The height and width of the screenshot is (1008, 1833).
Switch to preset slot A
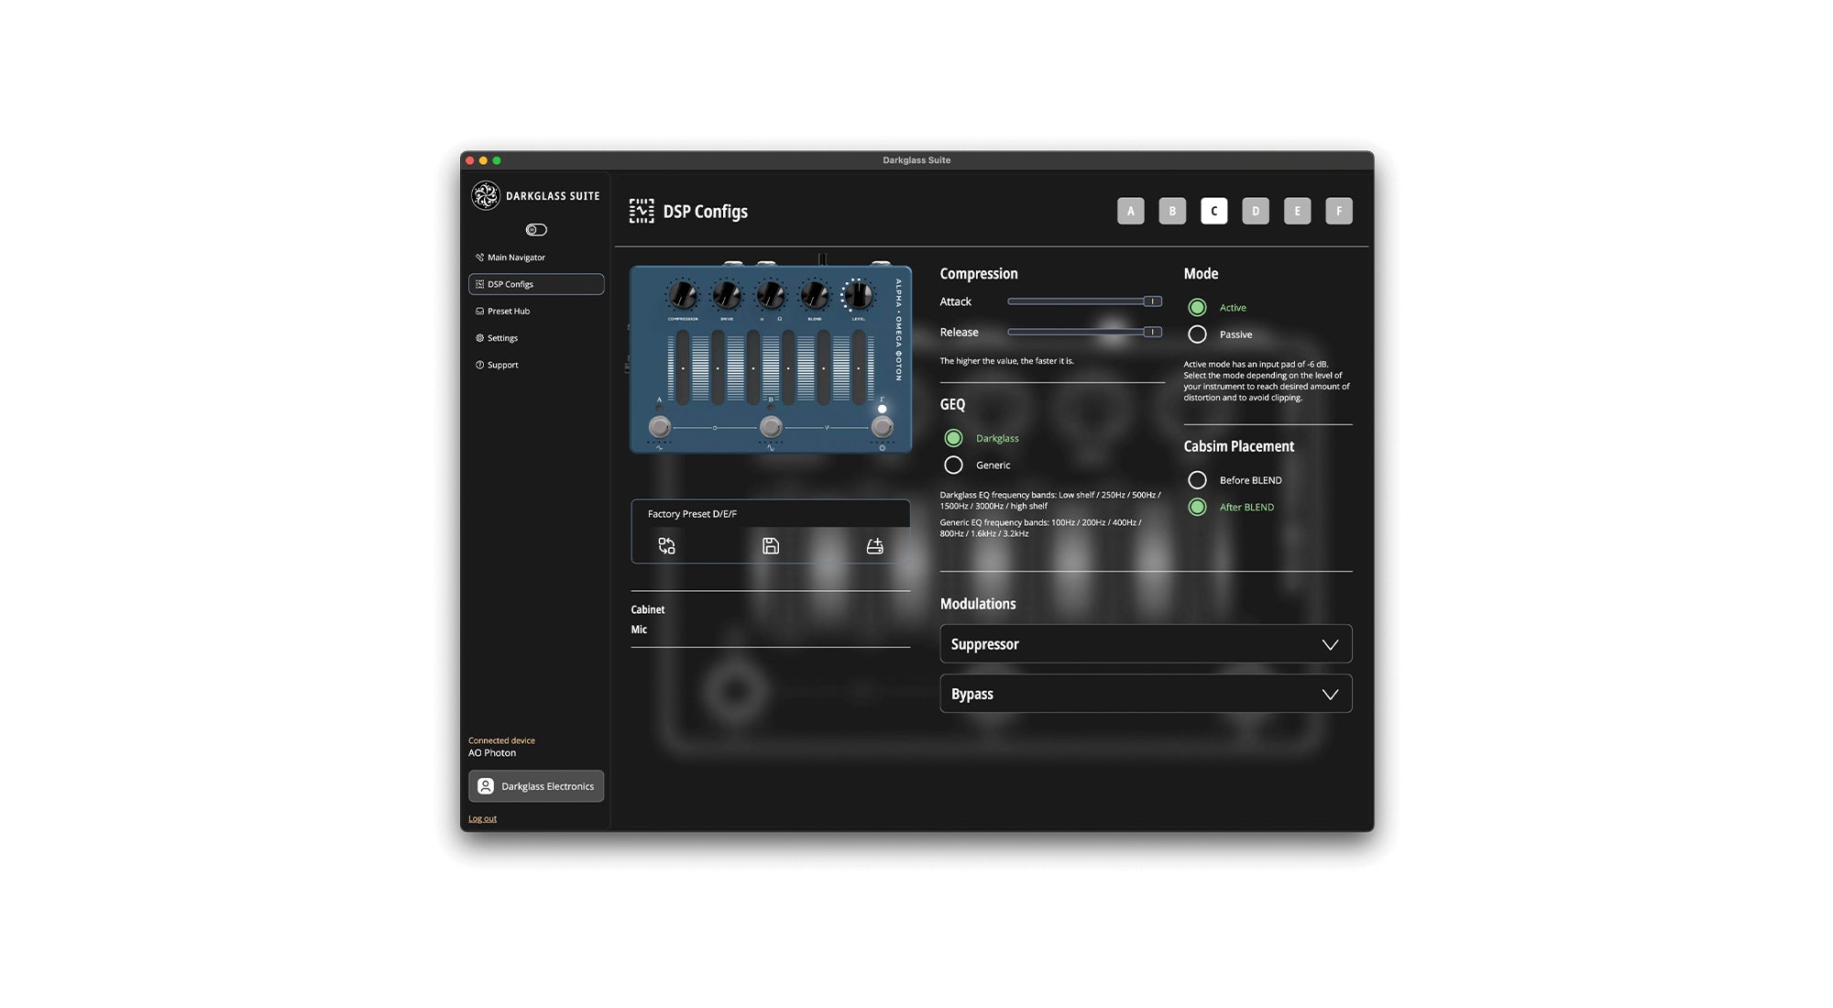(1130, 212)
